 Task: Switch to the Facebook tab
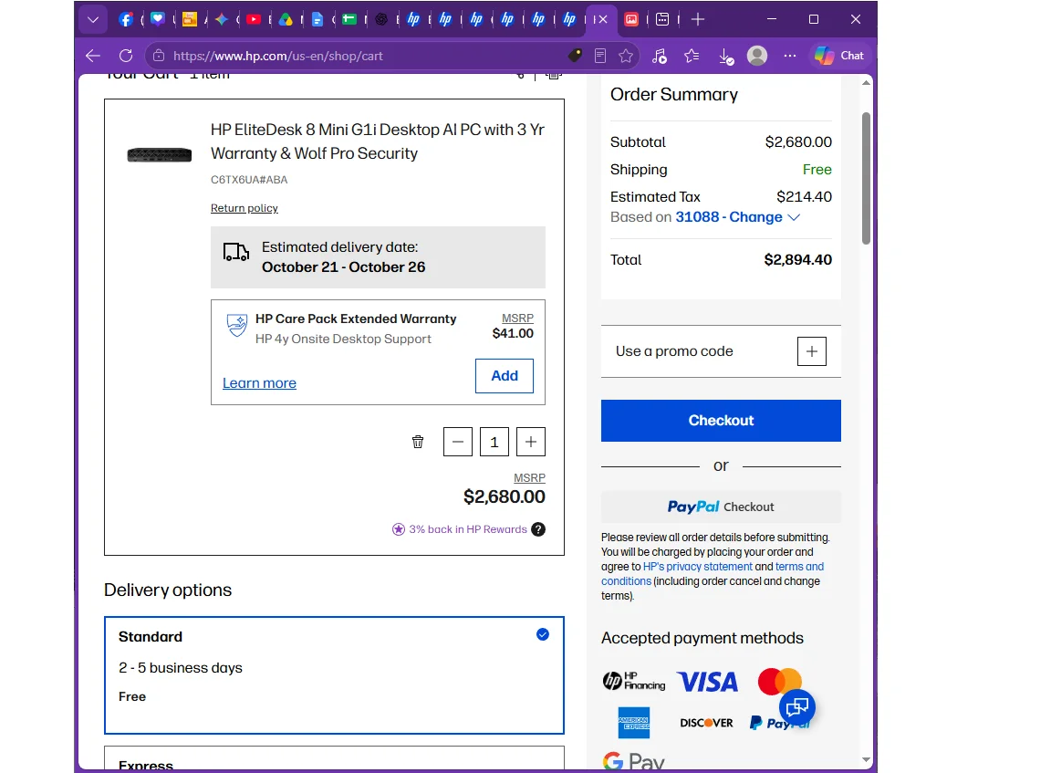tap(125, 19)
